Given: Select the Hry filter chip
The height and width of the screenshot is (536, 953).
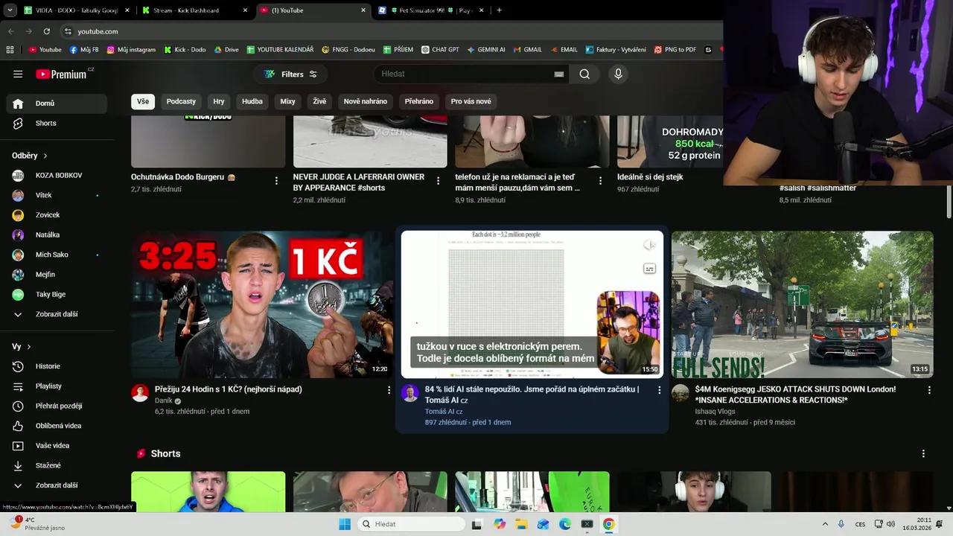Looking at the screenshot, I should [219, 101].
